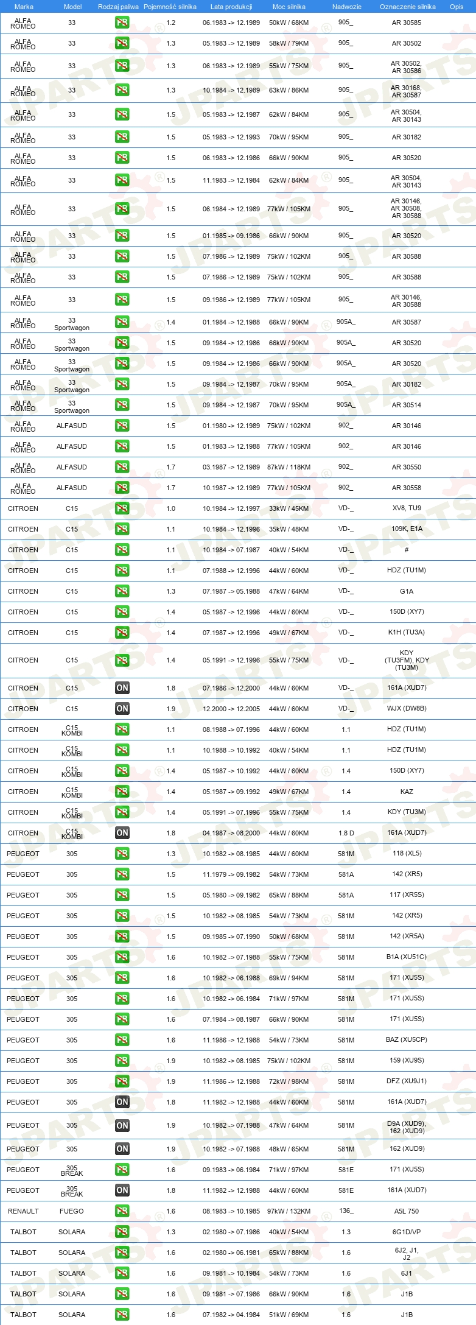Select engine code XV8, TU9
Viewport: 476px width, 1325px height.
[x=407, y=508]
